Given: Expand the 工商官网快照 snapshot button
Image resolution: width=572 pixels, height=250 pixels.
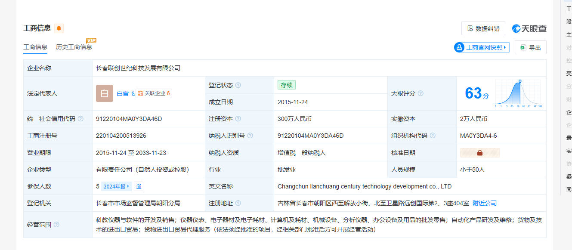Looking at the screenshot, I should [482, 47].
